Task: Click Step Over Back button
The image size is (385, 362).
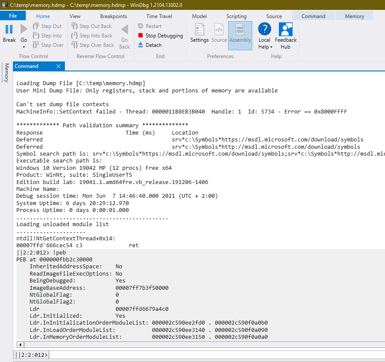Action: coord(92,45)
